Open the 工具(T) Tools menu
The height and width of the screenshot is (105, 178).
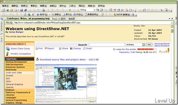[x=72, y=6]
